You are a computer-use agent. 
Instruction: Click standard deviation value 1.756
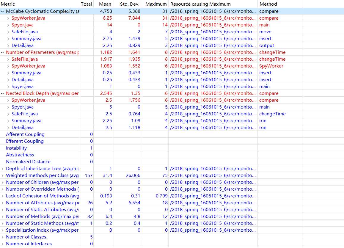pos(134,100)
